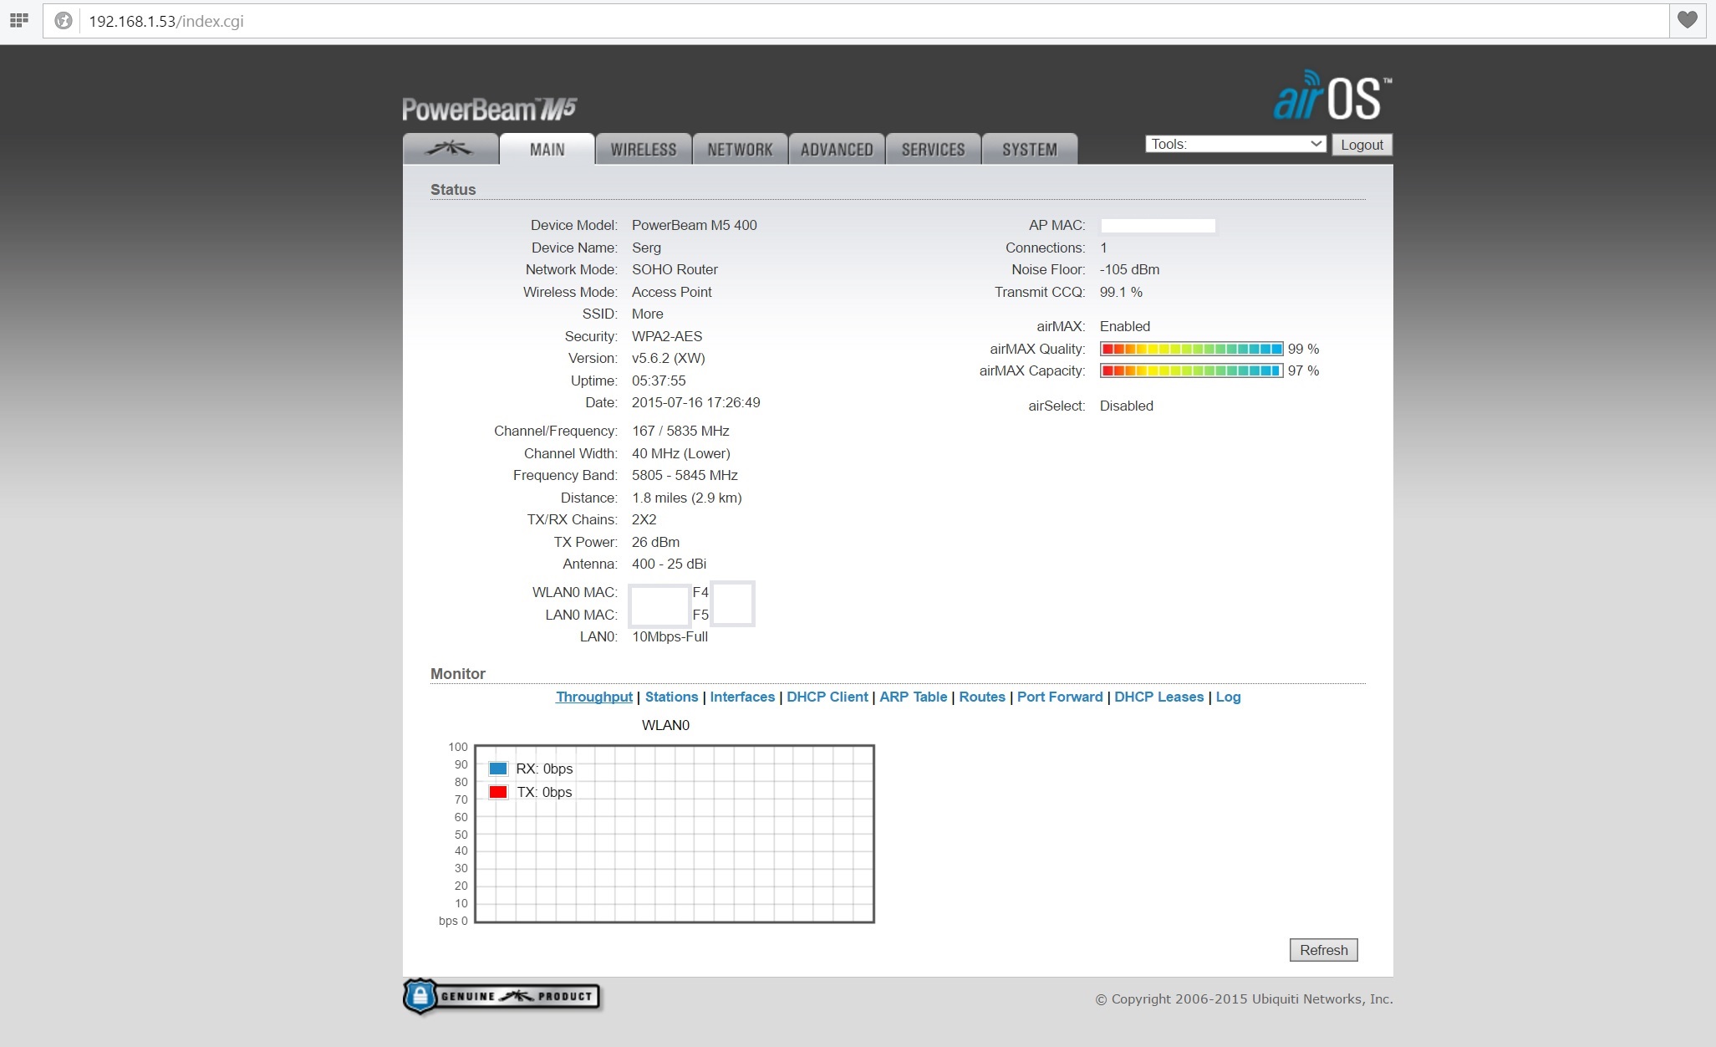Click the blue RX legend square

[498, 769]
